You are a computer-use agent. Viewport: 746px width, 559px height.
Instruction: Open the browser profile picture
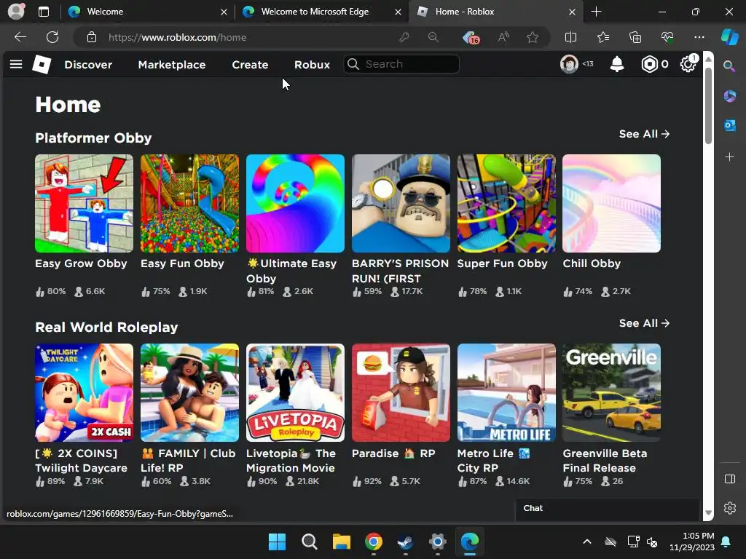tap(16, 12)
